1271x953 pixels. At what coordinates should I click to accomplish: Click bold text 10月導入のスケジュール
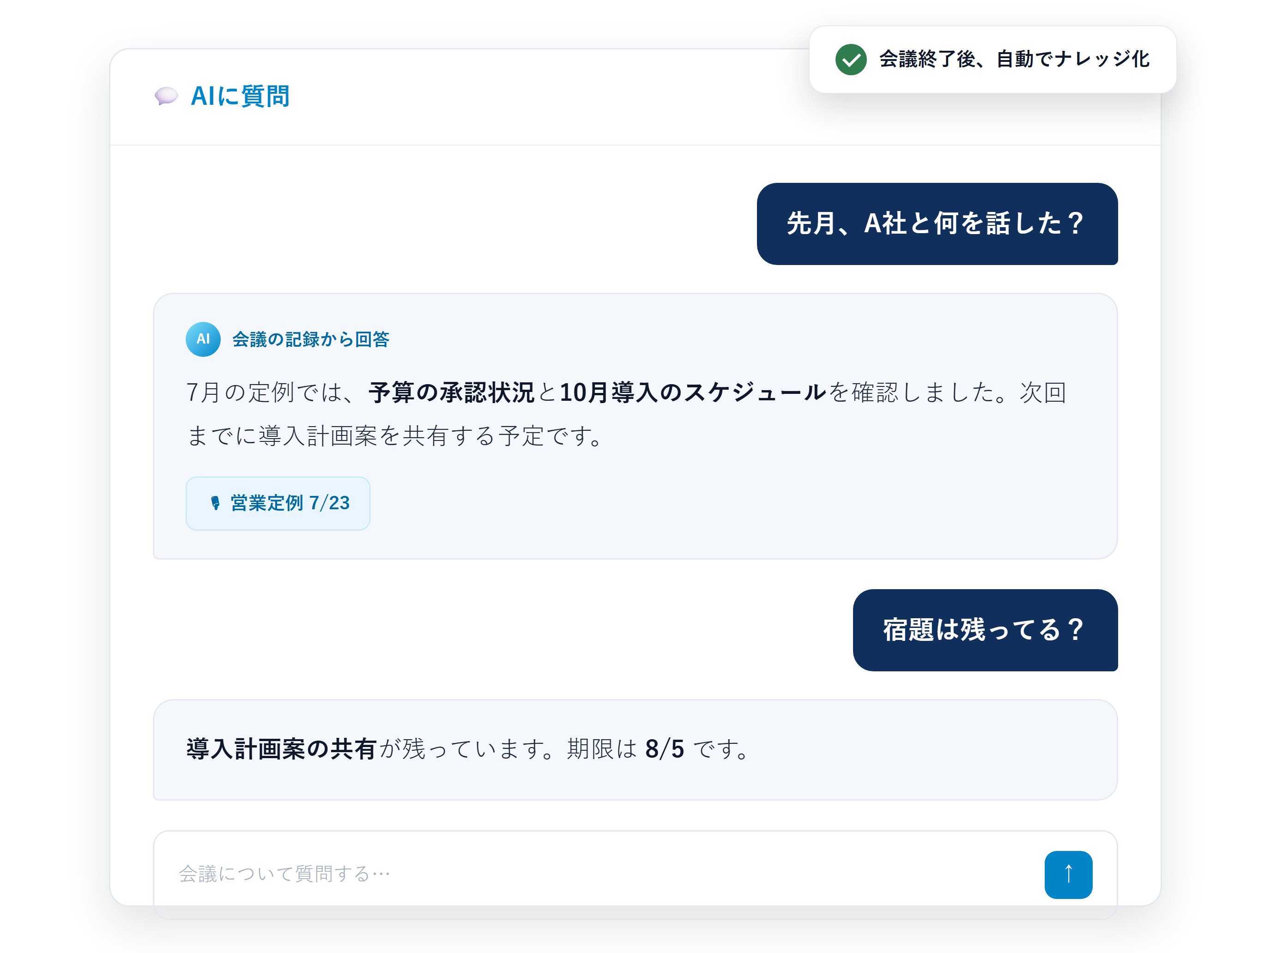(x=693, y=392)
